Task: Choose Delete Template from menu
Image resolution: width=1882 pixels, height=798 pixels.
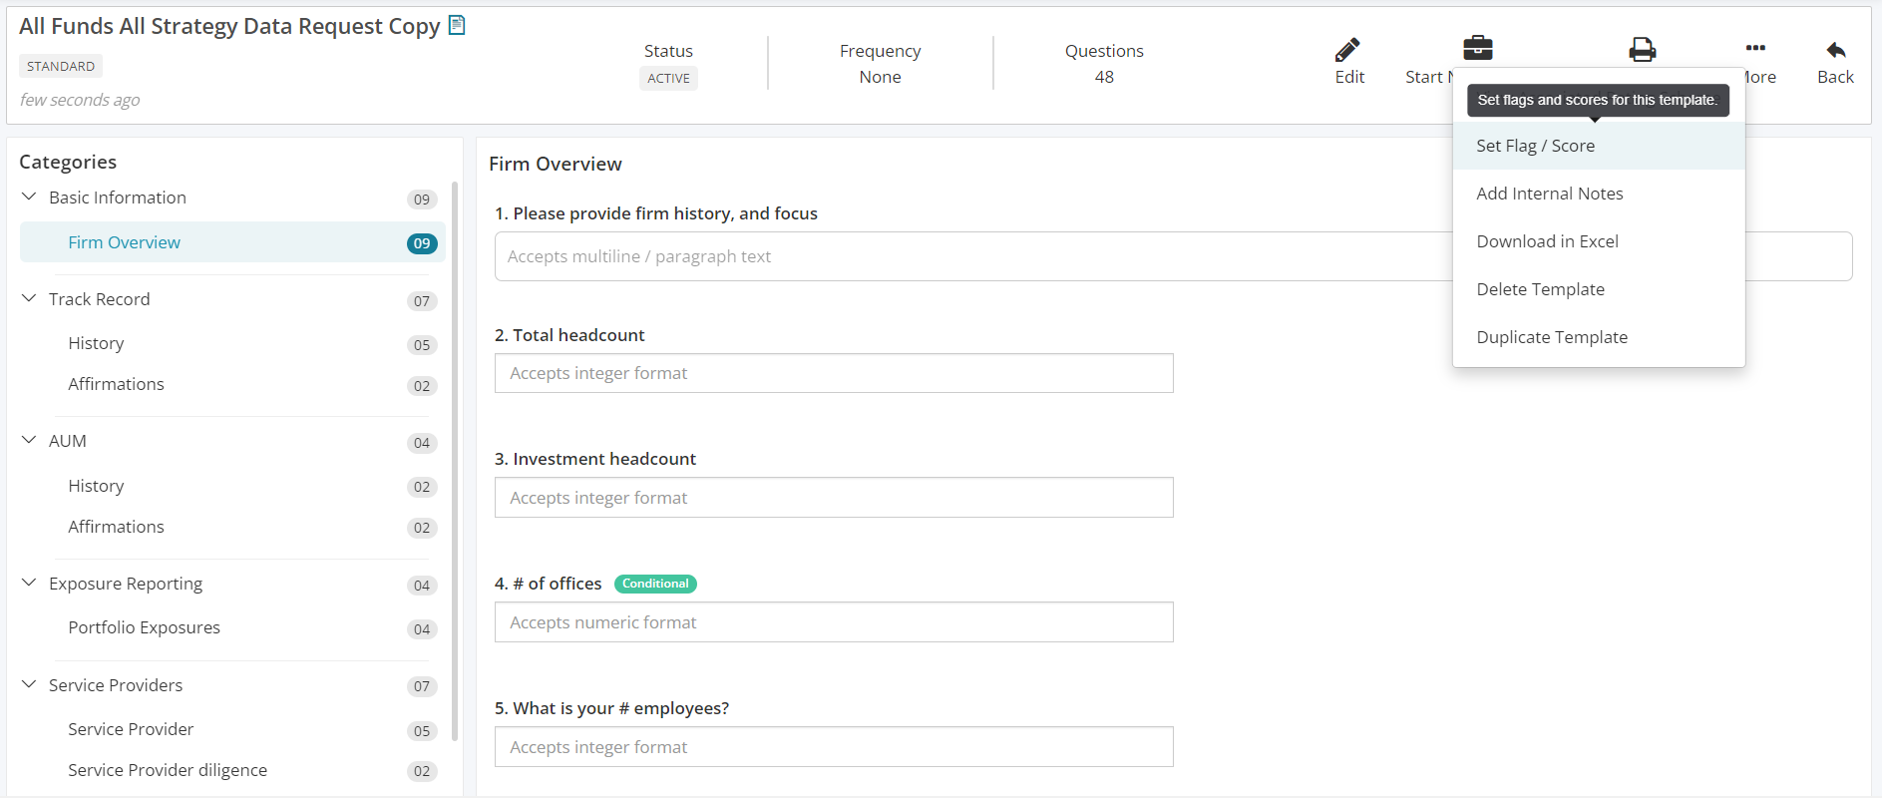Action: coord(1540,289)
